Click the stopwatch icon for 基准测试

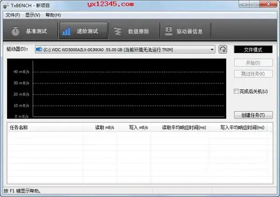(x=15, y=31)
